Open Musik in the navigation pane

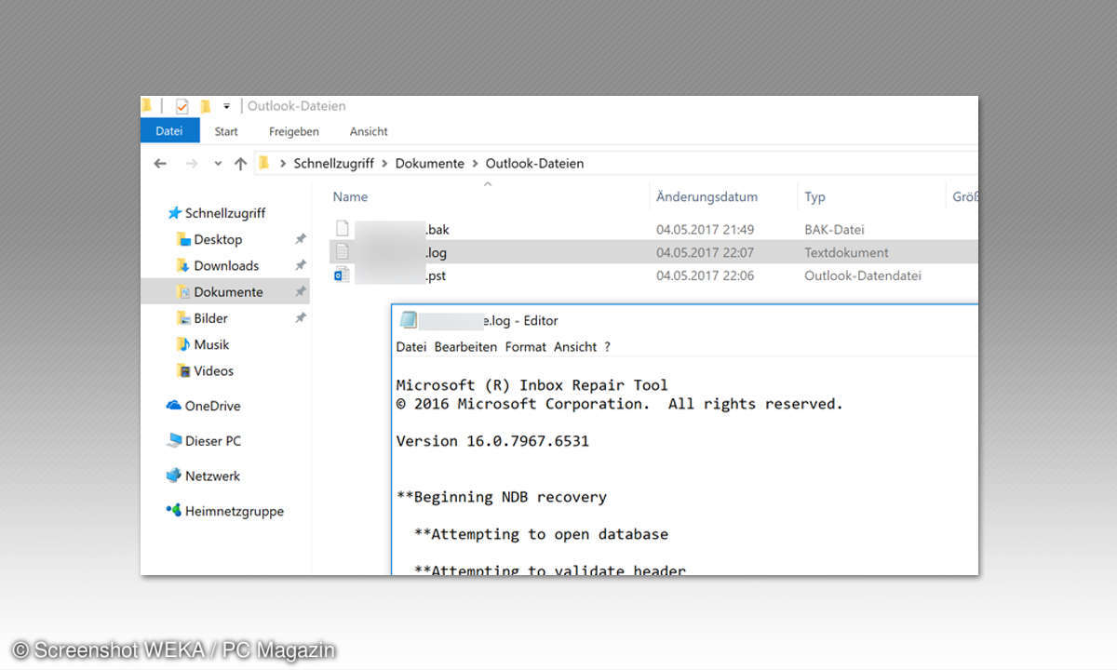(x=211, y=344)
